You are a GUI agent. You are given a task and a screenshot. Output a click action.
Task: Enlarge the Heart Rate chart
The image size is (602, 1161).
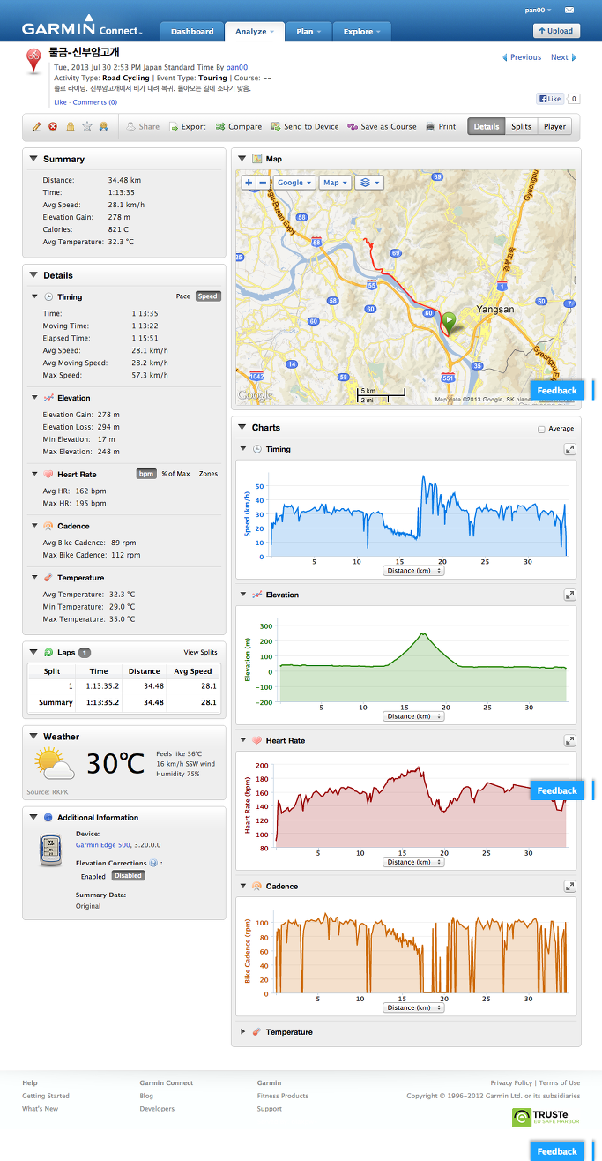[569, 741]
